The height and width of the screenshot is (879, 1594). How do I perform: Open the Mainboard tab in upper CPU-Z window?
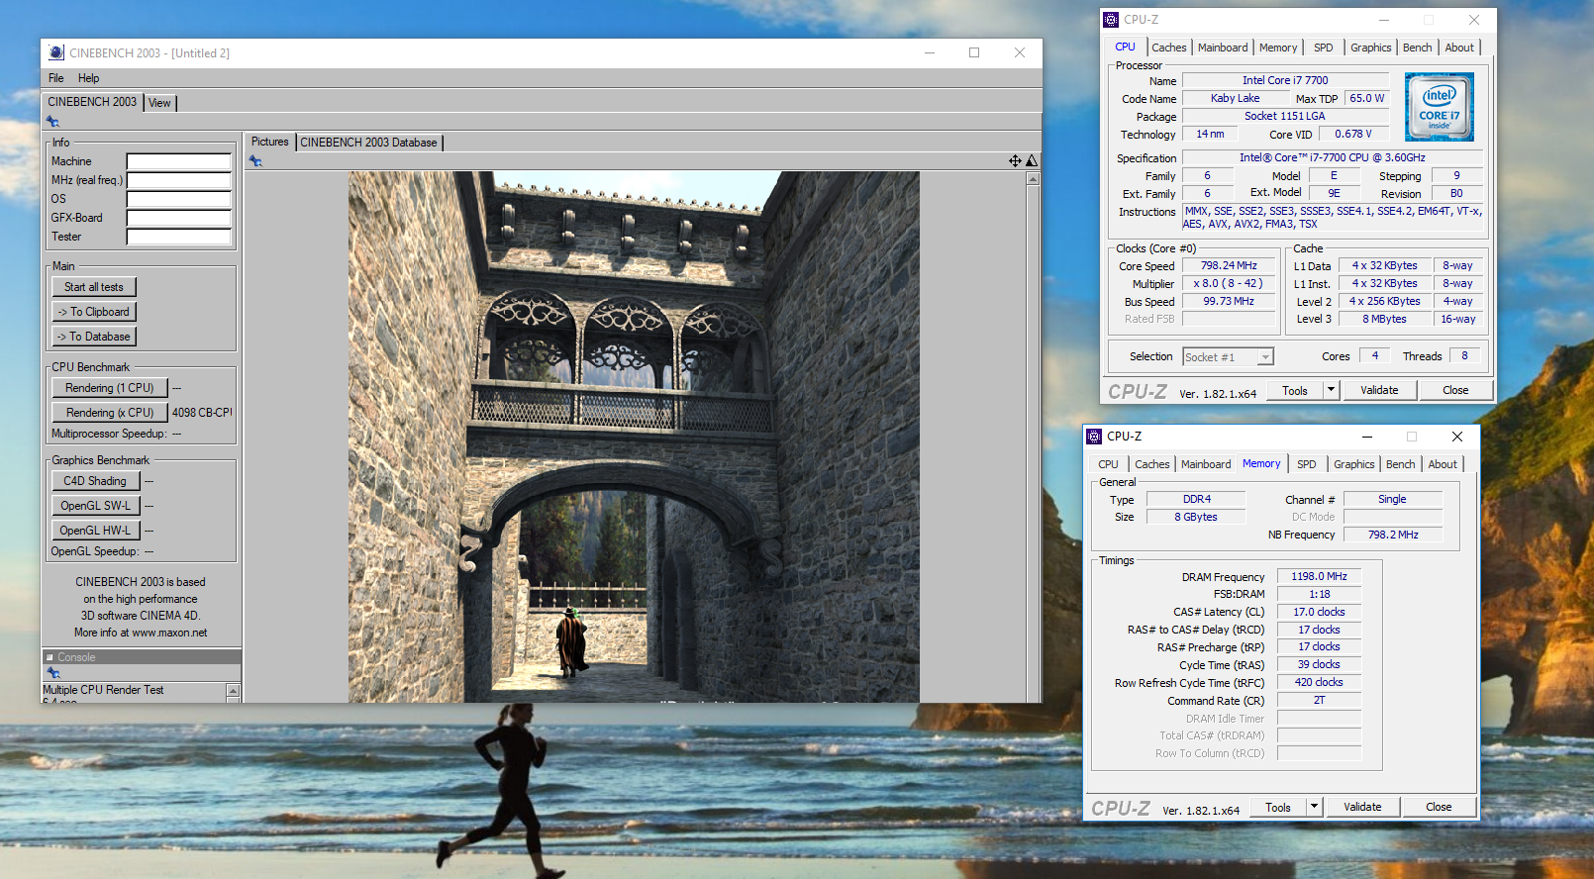click(1223, 48)
